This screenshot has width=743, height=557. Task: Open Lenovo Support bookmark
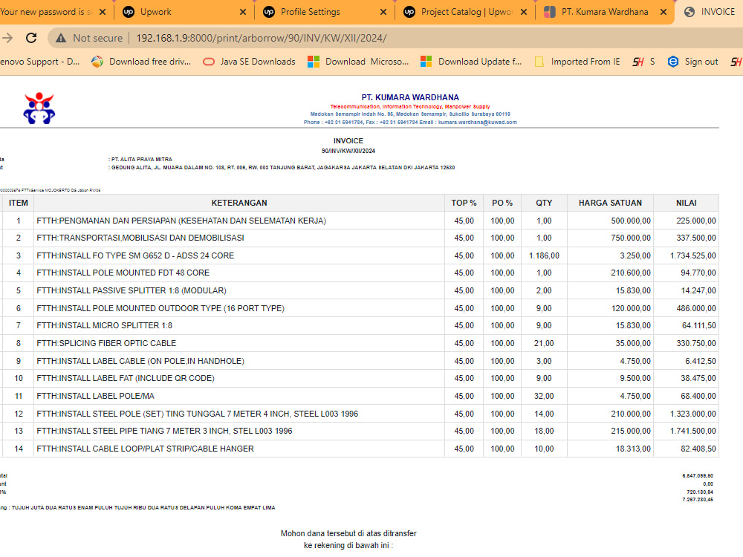tap(40, 62)
